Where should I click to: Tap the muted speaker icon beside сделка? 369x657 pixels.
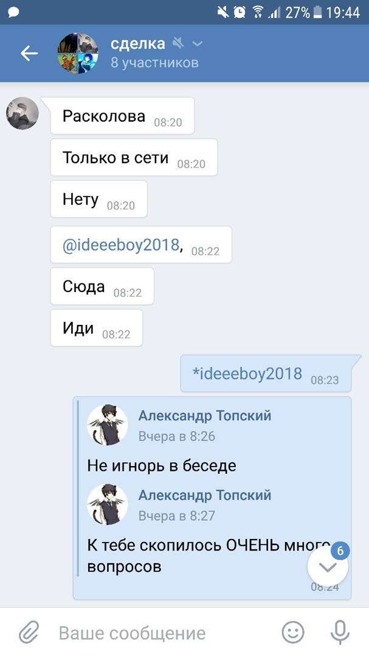(179, 43)
